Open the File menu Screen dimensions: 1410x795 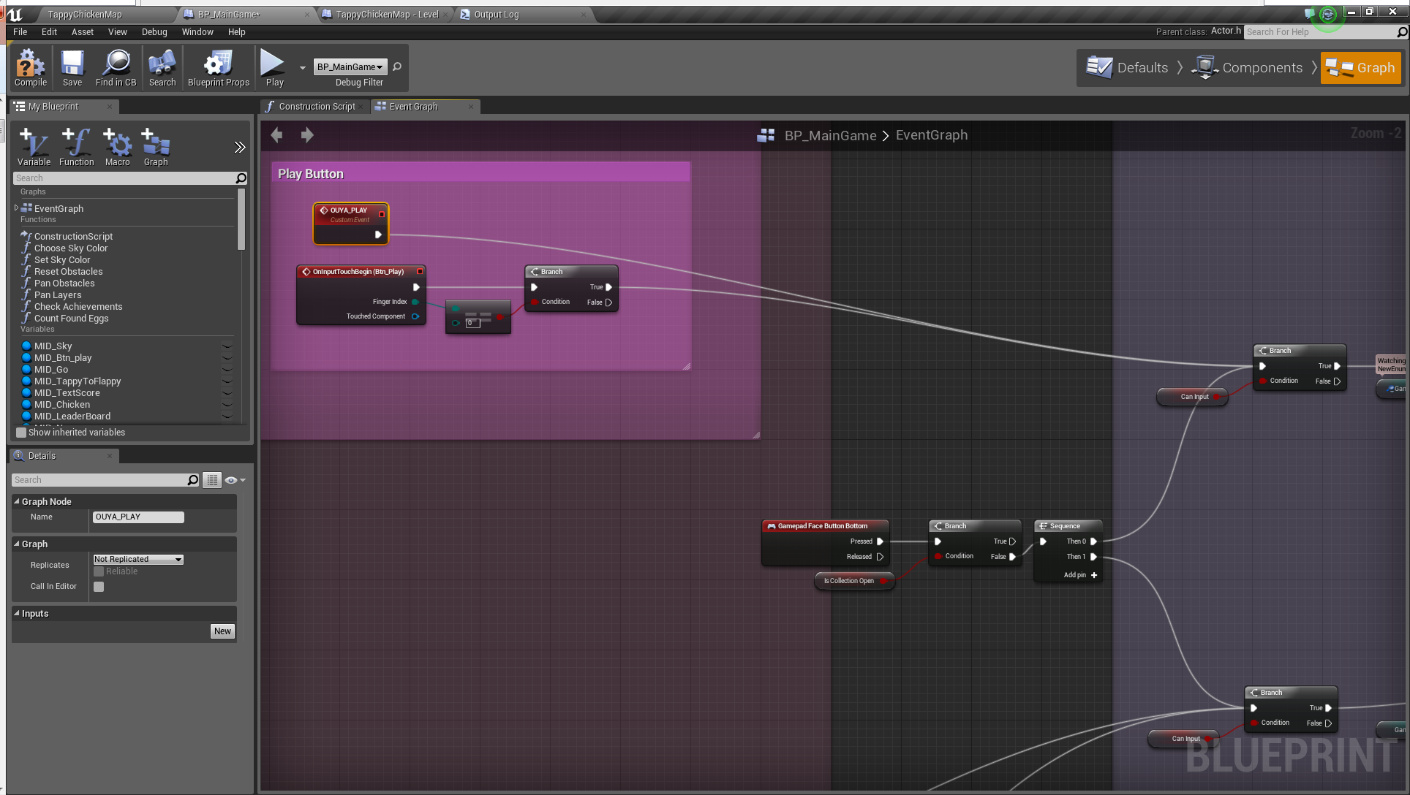(x=20, y=32)
